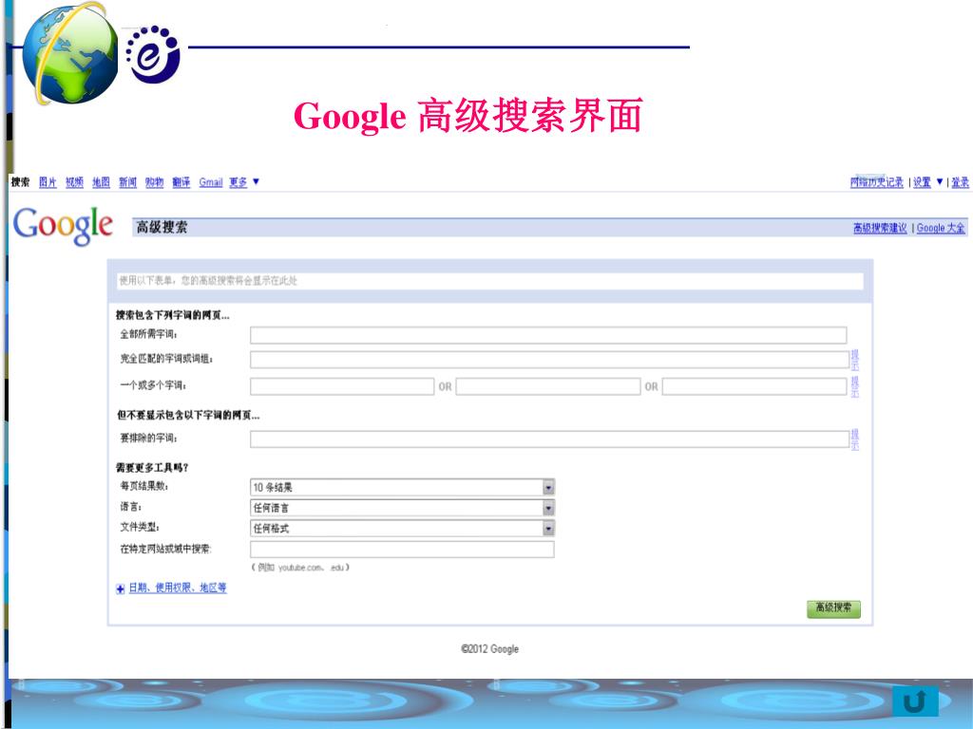Click the blue 'e' logo icon
The image size is (973, 729).
[x=152, y=54]
